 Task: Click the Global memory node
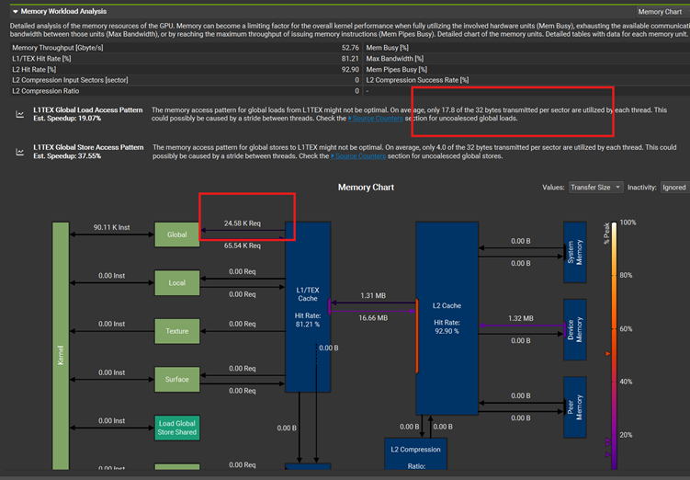[177, 234]
